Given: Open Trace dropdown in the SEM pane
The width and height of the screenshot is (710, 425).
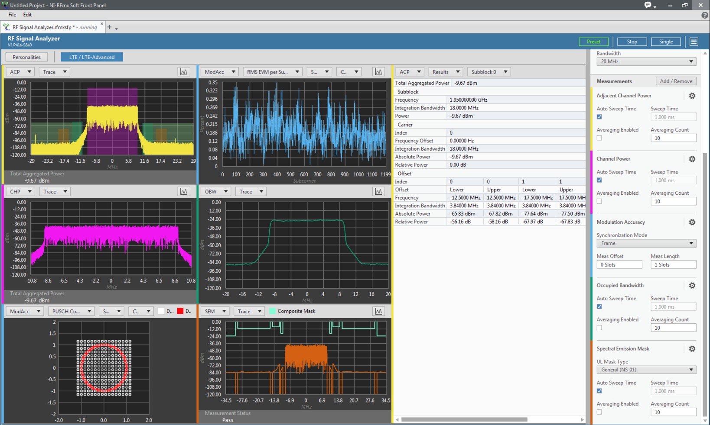Looking at the screenshot, I should point(249,311).
